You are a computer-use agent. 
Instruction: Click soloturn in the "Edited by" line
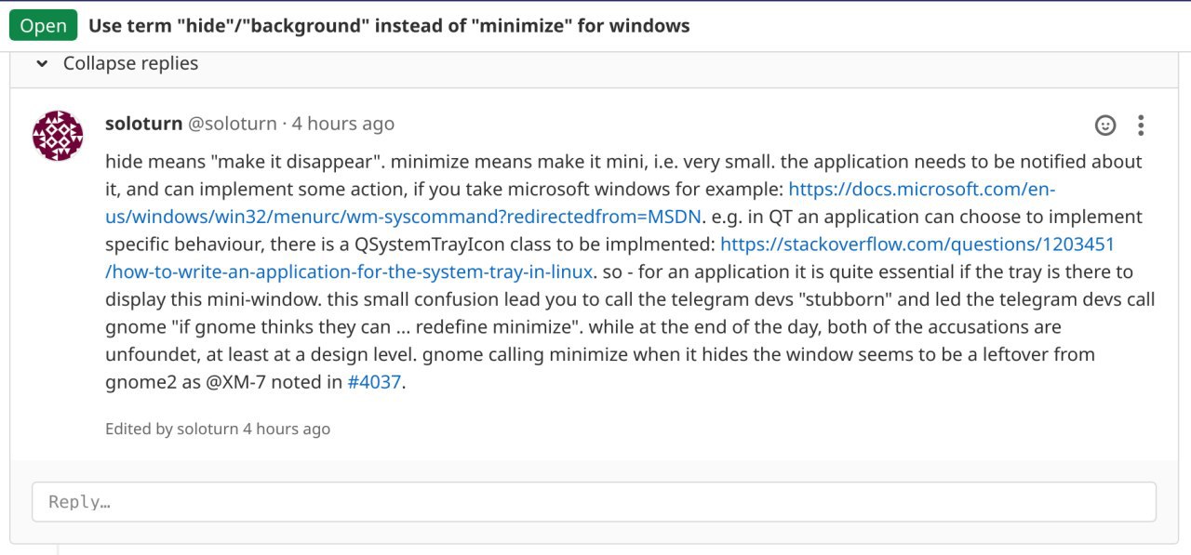pyautogui.click(x=207, y=429)
